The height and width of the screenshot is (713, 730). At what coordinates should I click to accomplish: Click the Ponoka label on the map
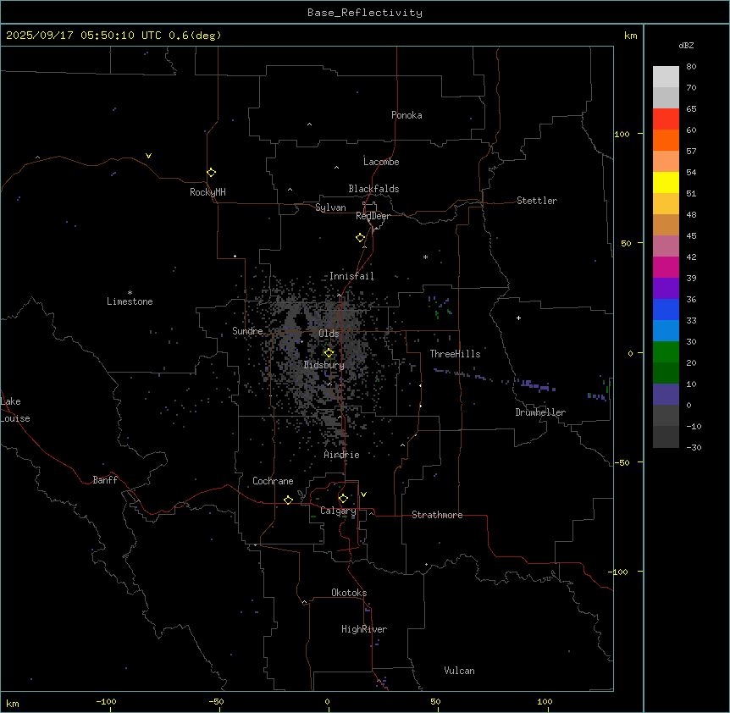tap(406, 115)
